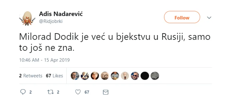Open second liker avatar in the row
This screenshot has height=103, width=227.
pos(85,76)
